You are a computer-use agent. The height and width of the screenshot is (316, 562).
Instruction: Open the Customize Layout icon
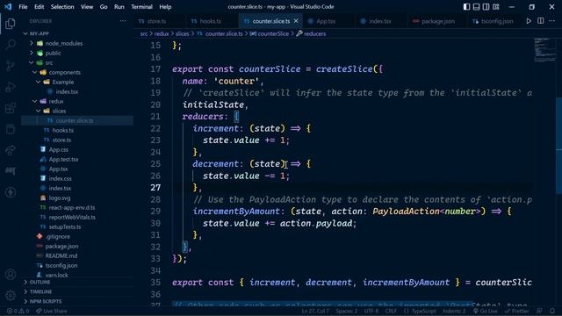[x=496, y=7]
